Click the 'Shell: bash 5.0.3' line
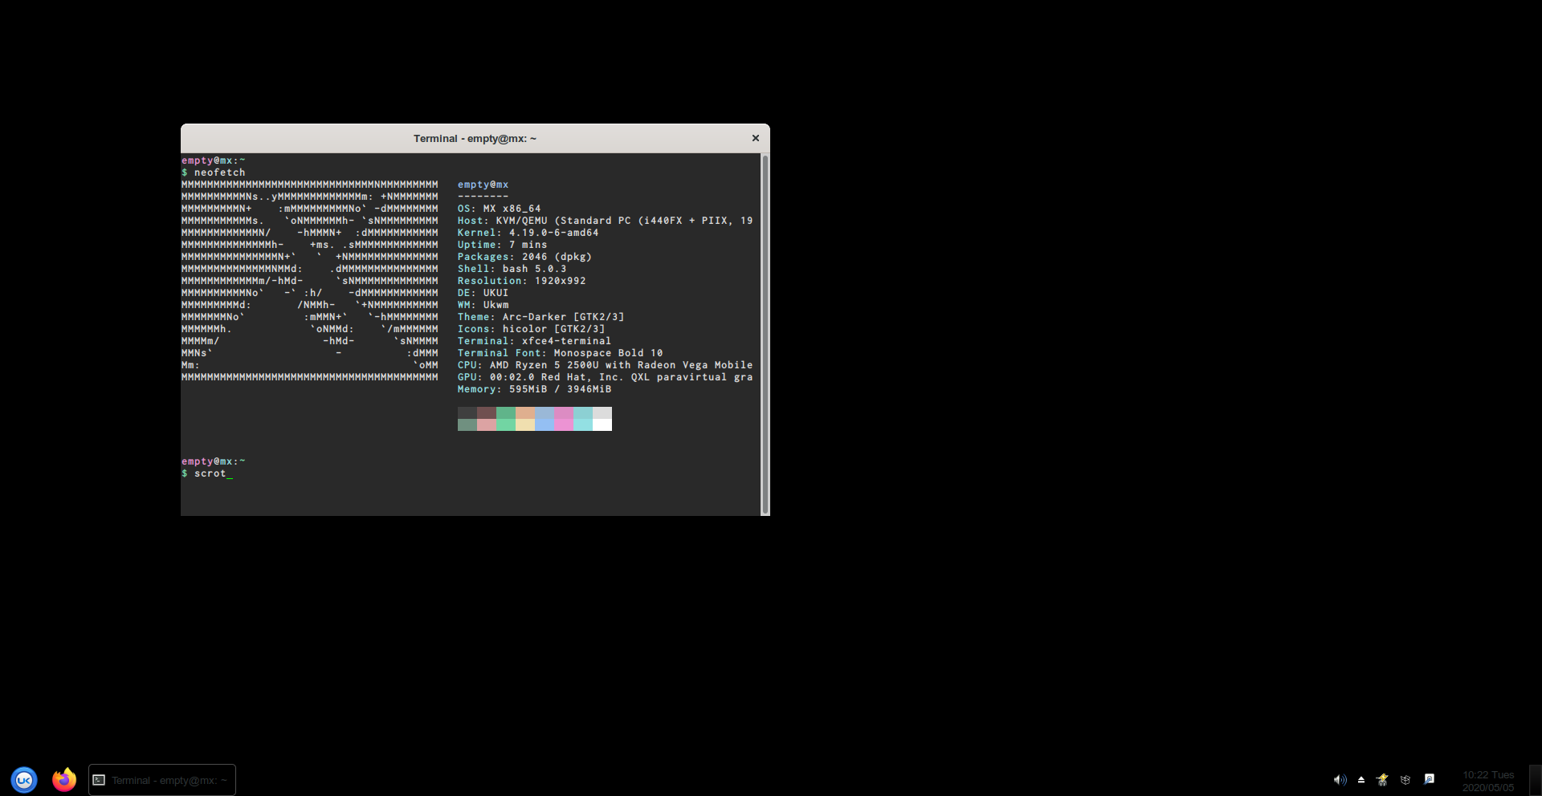 [512, 269]
